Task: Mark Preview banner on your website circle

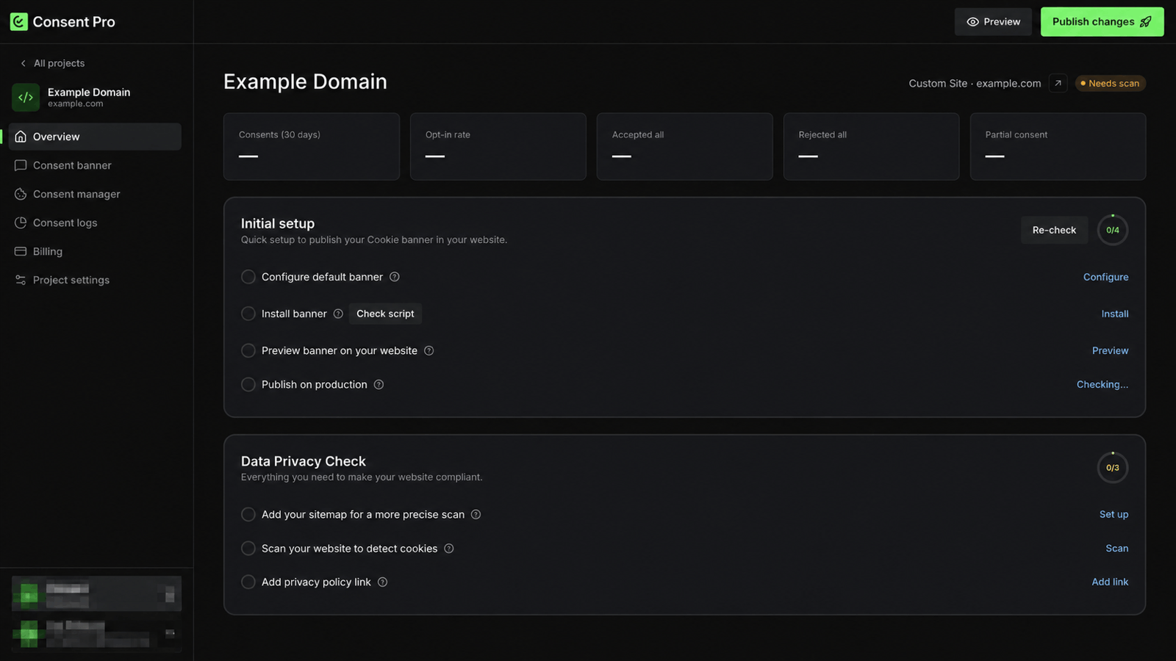Action: (x=248, y=351)
